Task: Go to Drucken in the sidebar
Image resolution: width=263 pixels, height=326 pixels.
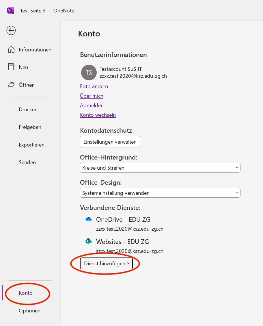Action: click(x=28, y=109)
